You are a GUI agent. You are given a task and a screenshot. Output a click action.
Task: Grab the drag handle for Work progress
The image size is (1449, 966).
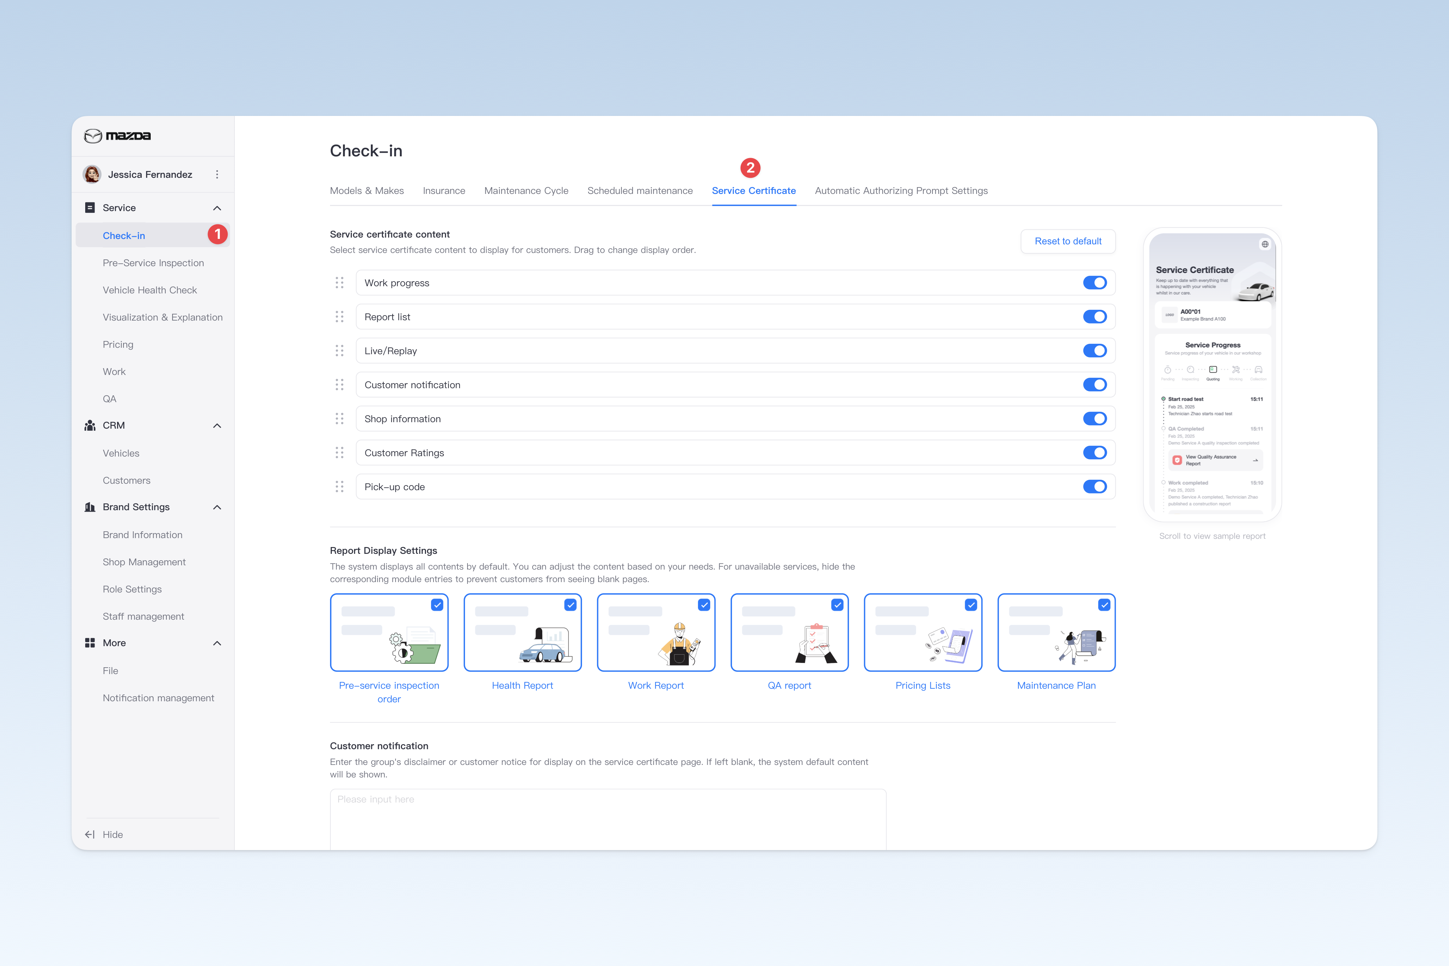click(x=340, y=283)
